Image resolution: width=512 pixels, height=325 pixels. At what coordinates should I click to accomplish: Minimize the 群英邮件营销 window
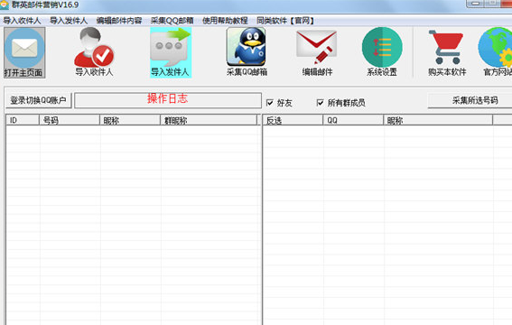pyautogui.click(x=475, y=4)
